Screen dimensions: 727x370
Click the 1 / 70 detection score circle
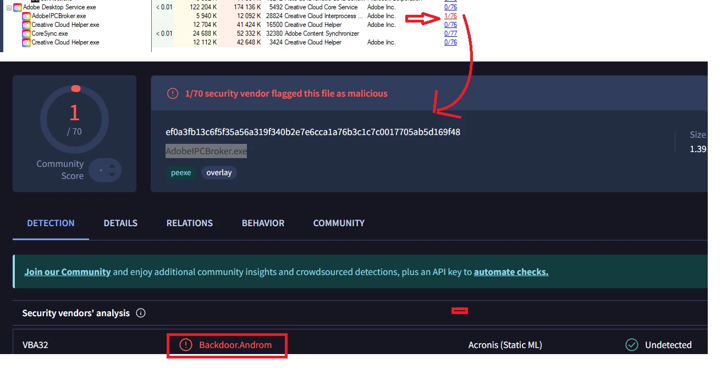pos(74,119)
